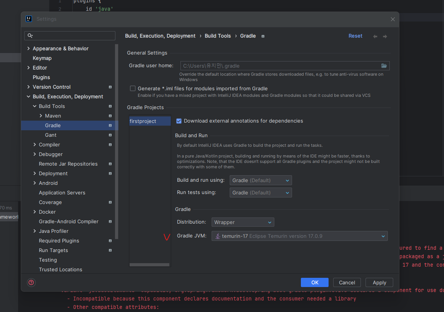The height and width of the screenshot is (312, 444).
Task: Click the project icon on the selected Gradle row
Action: [x=110, y=126]
